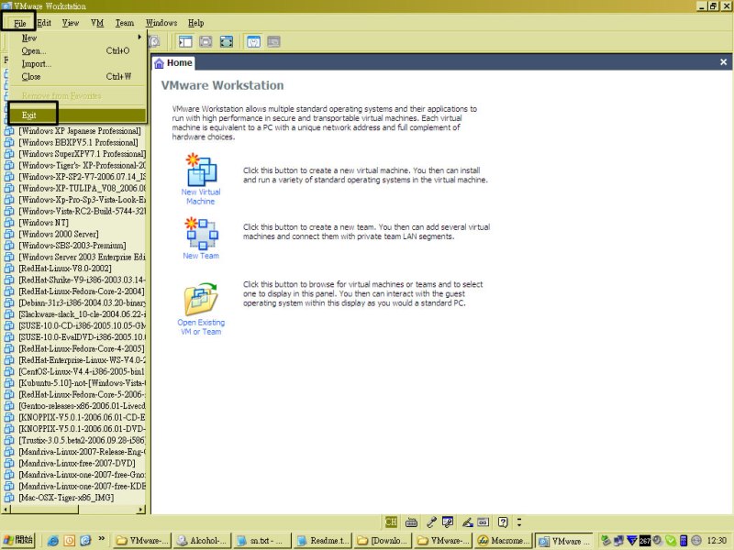
Task: Select Windows-SBS-2003-Premium favorite
Action: pos(72,246)
